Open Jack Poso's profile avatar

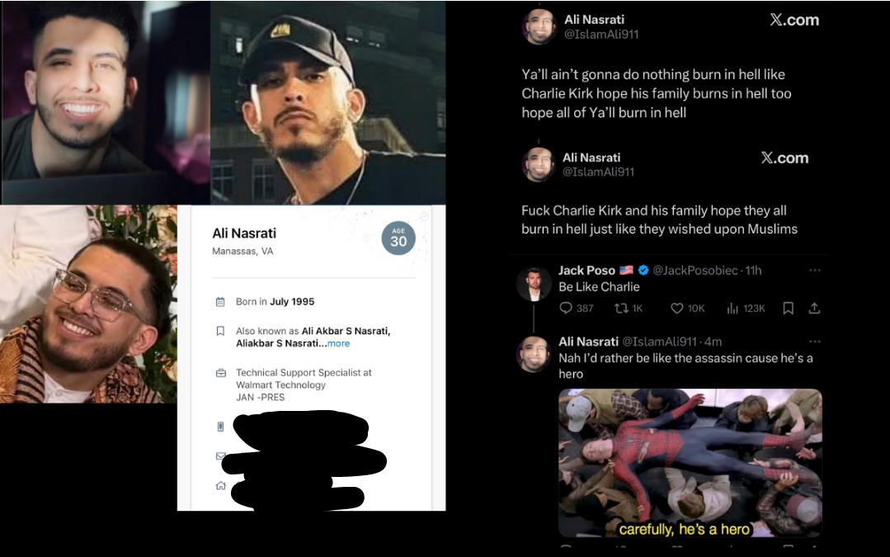pyautogui.click(x=534, y=284)
